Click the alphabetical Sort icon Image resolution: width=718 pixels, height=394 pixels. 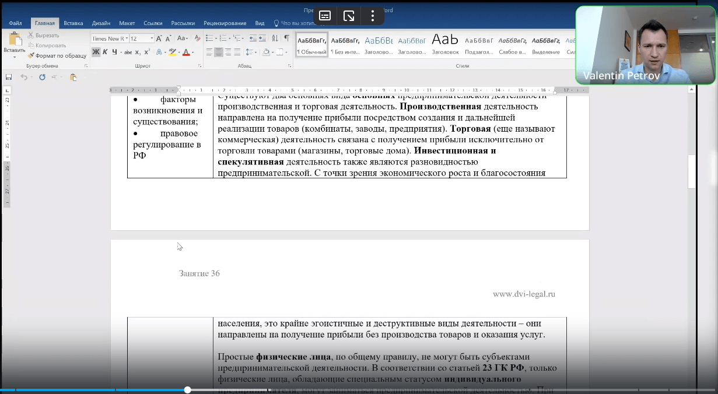tap(275, 39)
